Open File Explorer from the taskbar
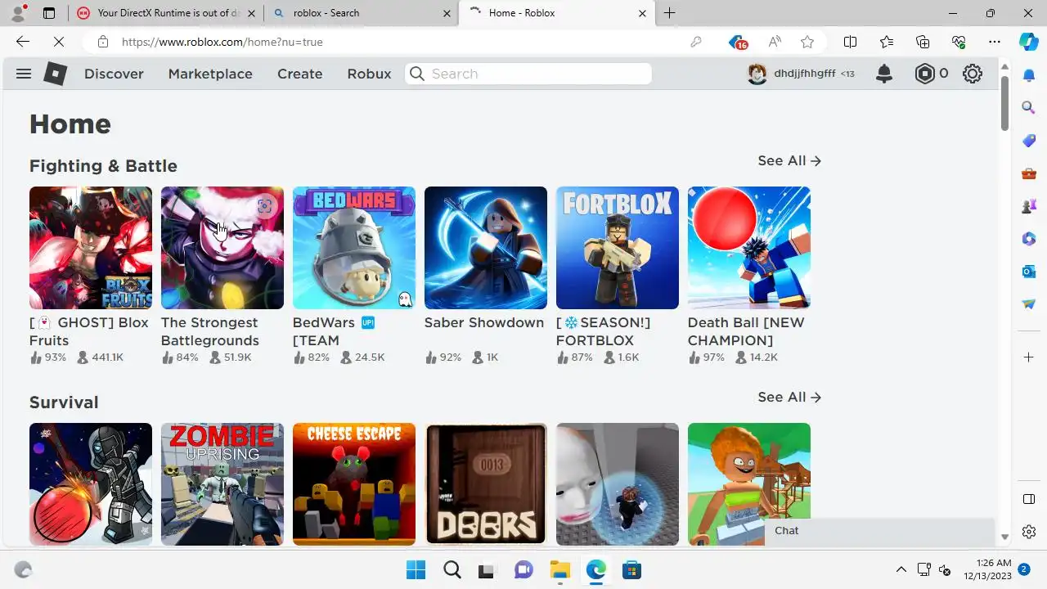 (559, 570)
